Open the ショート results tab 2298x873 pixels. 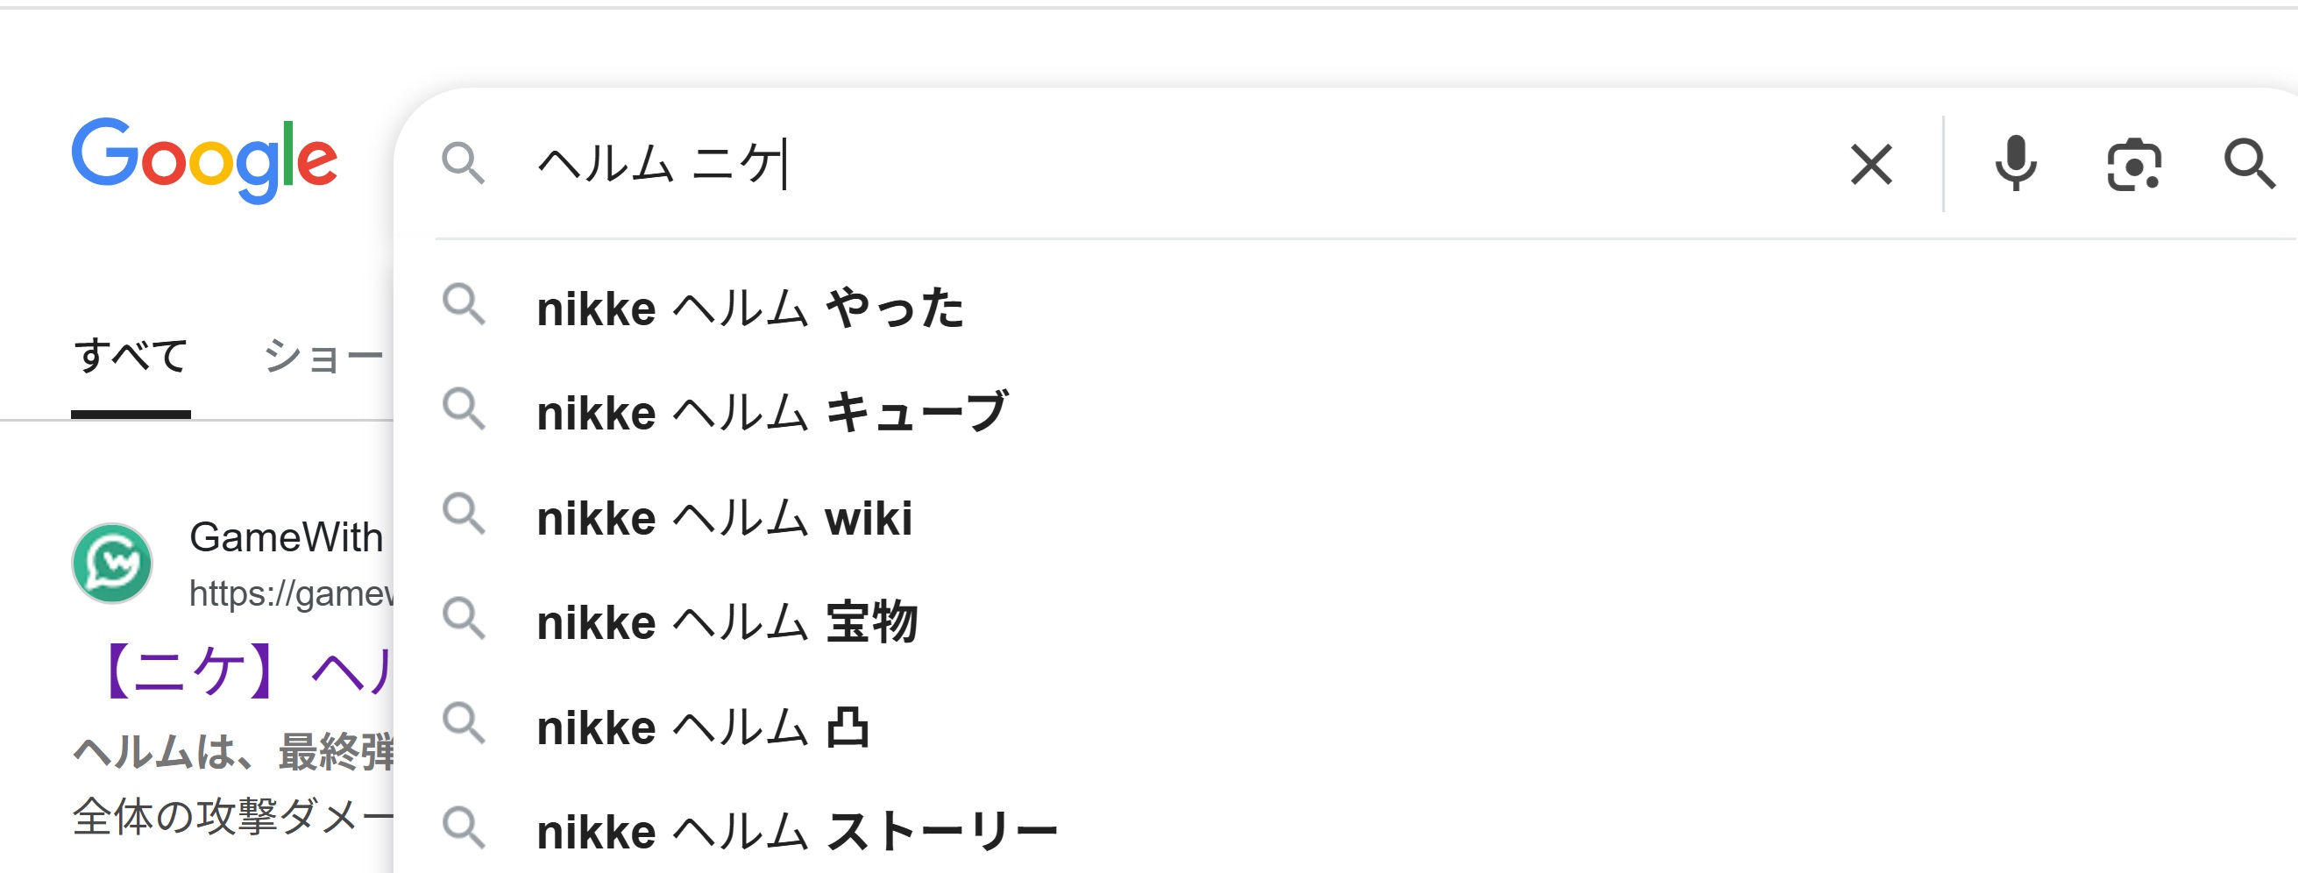click(323, 356)
